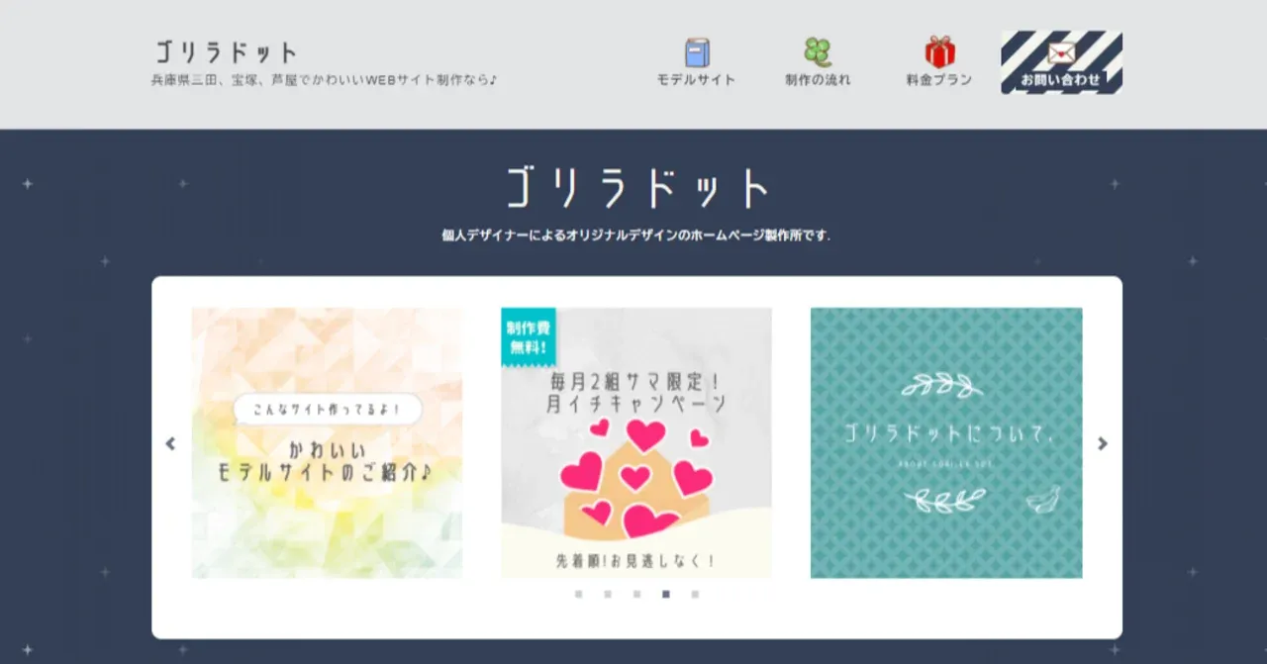Screen dimensions: 1267x664
Task: Select the fifth carousel pagination dot
Action: [695, 595]
